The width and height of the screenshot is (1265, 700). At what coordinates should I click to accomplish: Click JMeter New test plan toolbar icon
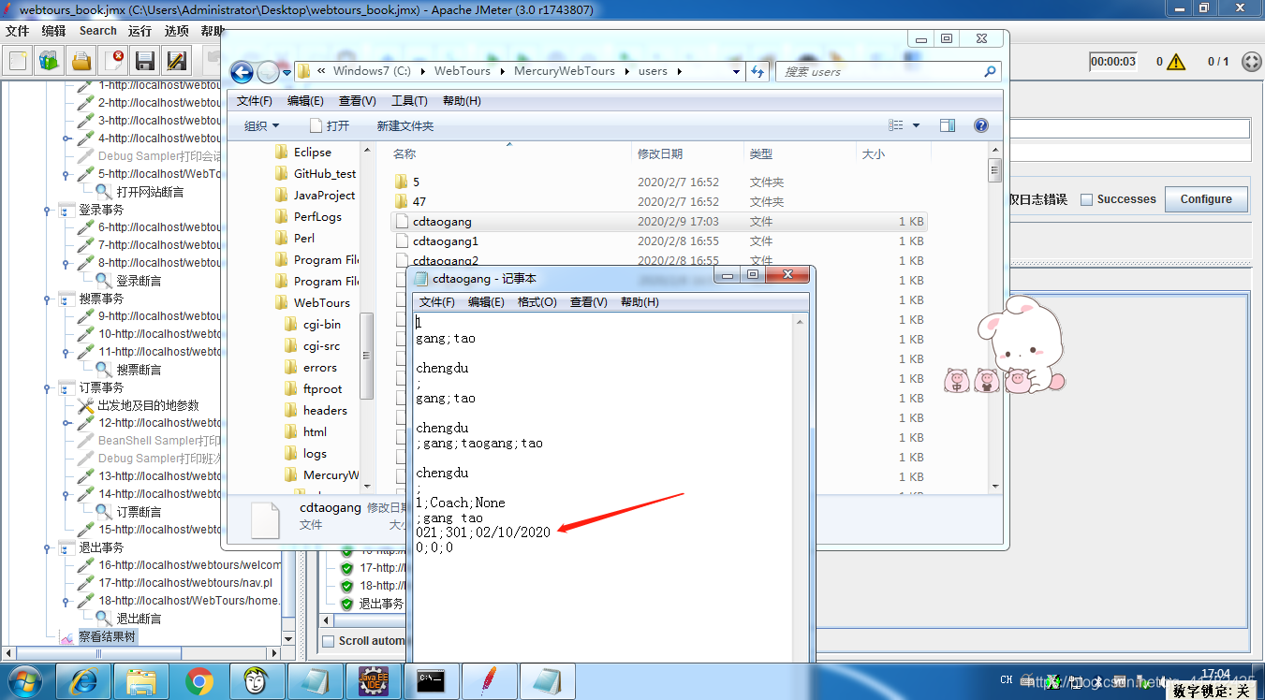click(x=18, y=61)
